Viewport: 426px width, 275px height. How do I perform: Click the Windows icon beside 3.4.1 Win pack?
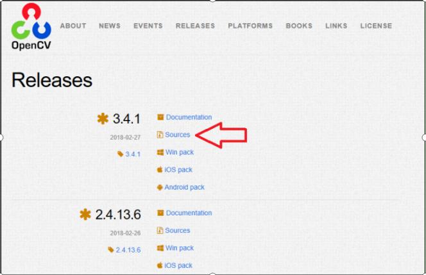click(160, 152)
